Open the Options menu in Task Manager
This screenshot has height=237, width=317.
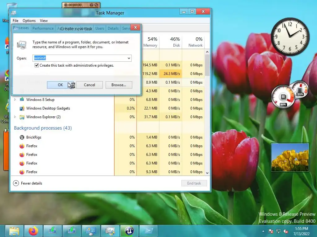[29, 21]
